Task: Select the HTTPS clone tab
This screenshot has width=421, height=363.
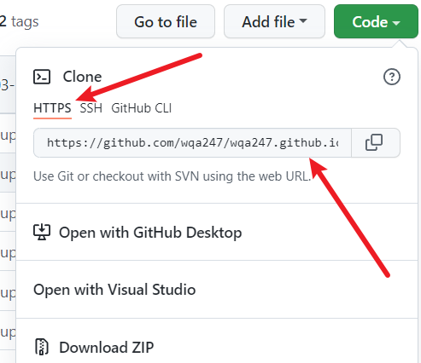Action: [x=52, y=108]
